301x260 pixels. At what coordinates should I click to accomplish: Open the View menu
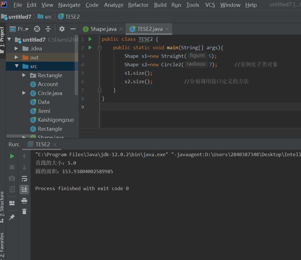[47, 5]
